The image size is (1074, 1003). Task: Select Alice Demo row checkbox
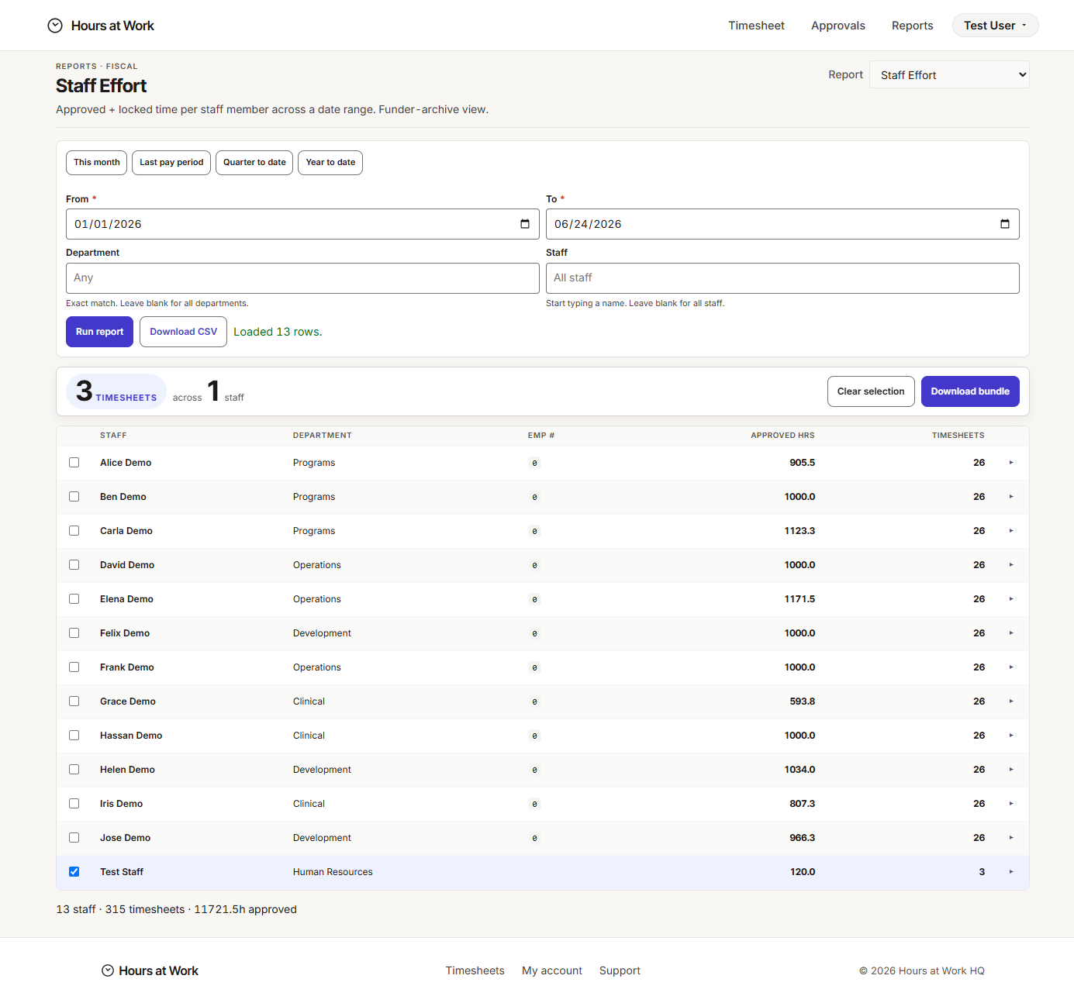click(74, 463)
